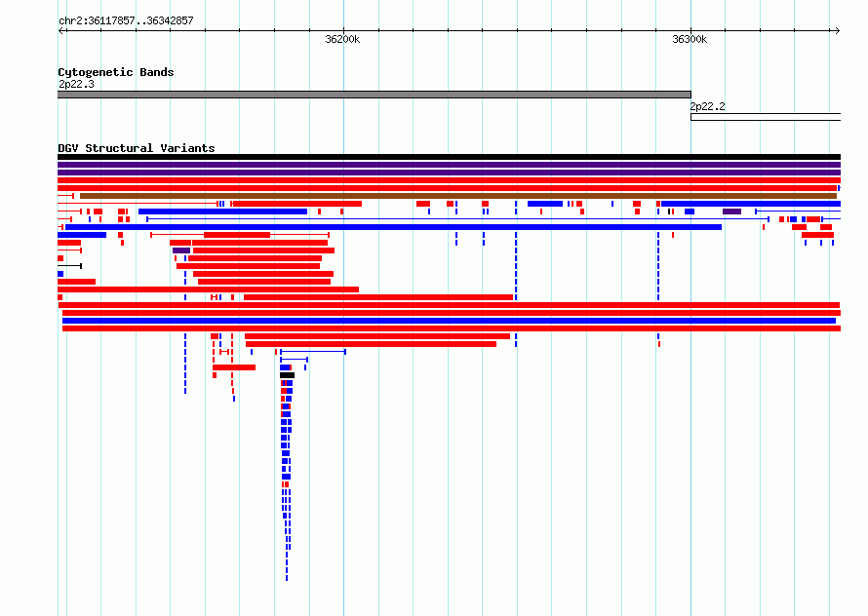
Task: Open the Cytogenetic Bands track title
Action: pyautogui.click(x=116, y=72)
